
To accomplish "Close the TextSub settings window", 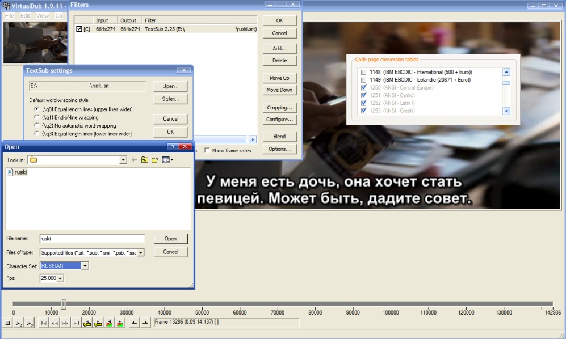I will click(x=184, y=70).
